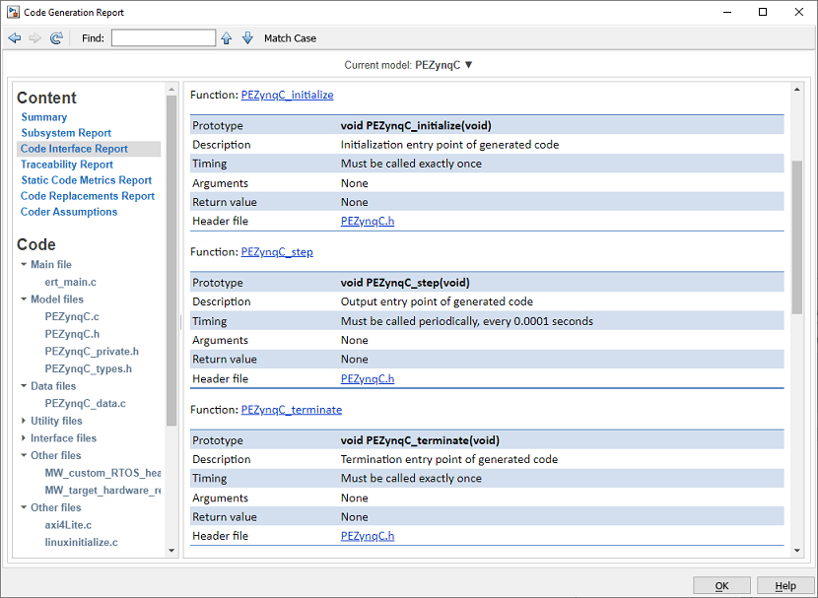
Task: Expand the Utility files tree group
Action: pyautogui.click(x=24, y=421)
